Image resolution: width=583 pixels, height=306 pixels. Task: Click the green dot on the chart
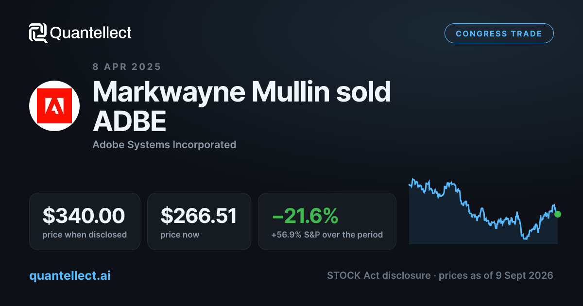tap(557, 214)
